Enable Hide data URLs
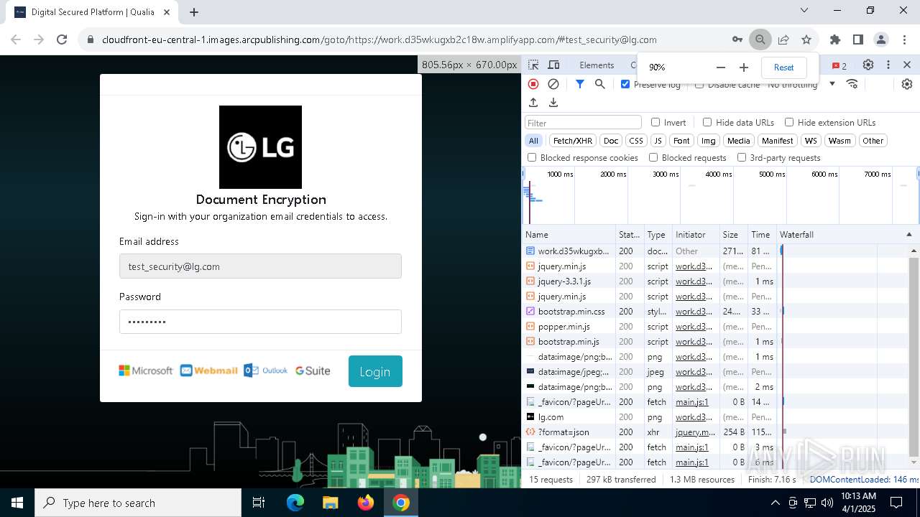 tap(707, 122)
